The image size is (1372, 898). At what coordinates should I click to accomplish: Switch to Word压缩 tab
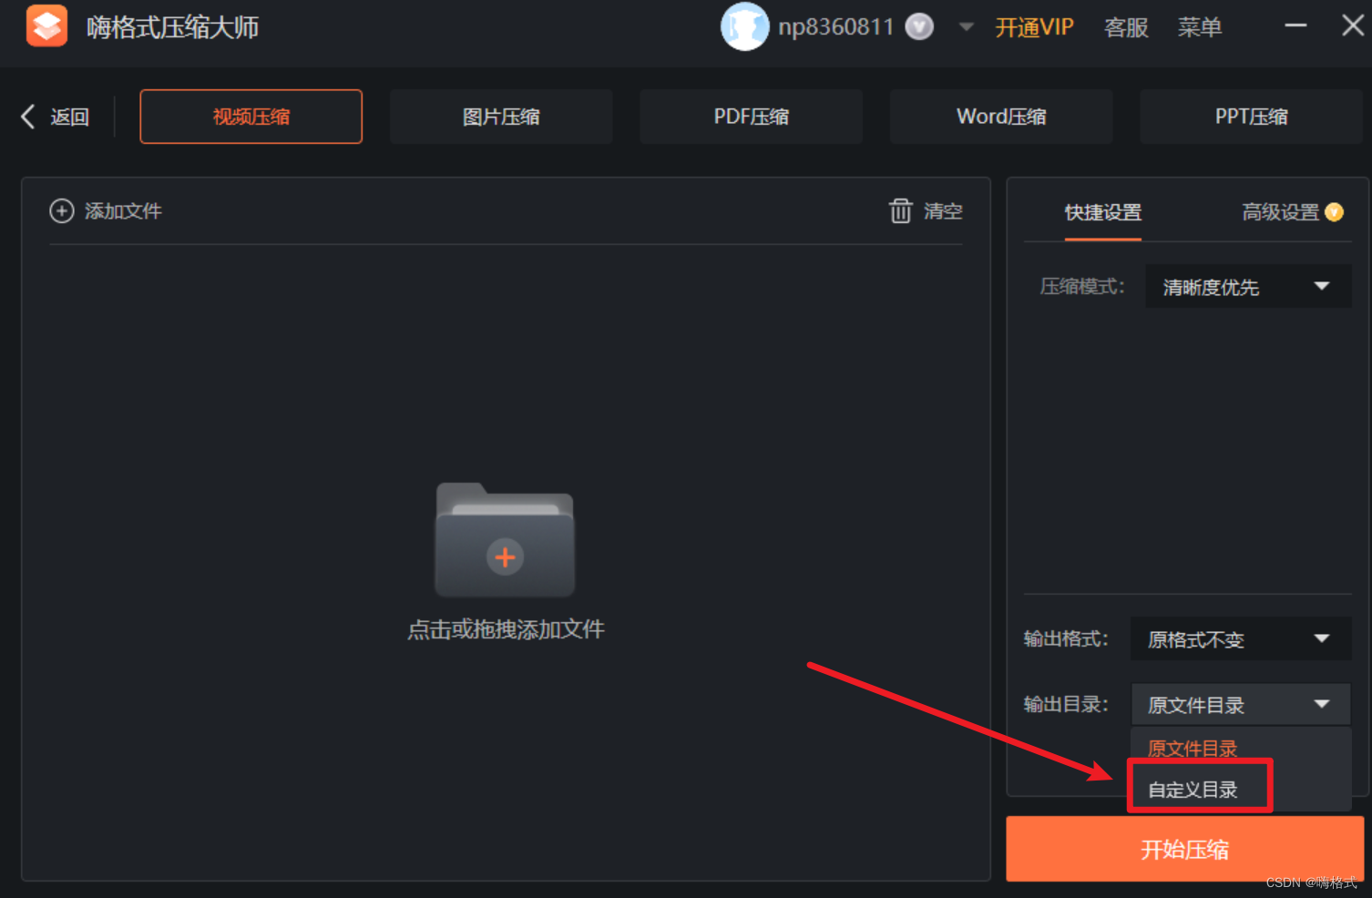pos(1001,117)
